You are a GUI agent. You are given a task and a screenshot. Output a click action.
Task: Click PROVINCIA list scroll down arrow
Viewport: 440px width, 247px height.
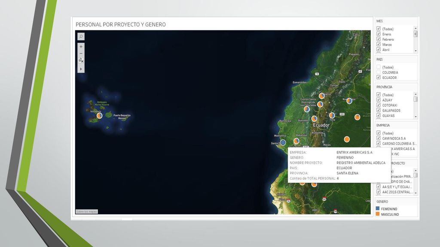coord(416,117)
